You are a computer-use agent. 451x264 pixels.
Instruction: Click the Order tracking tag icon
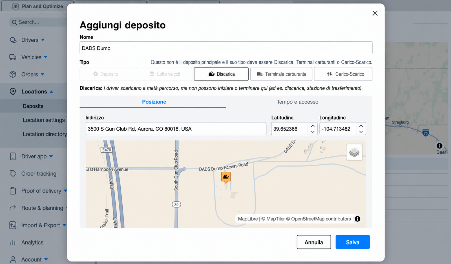tap(13, 174)
